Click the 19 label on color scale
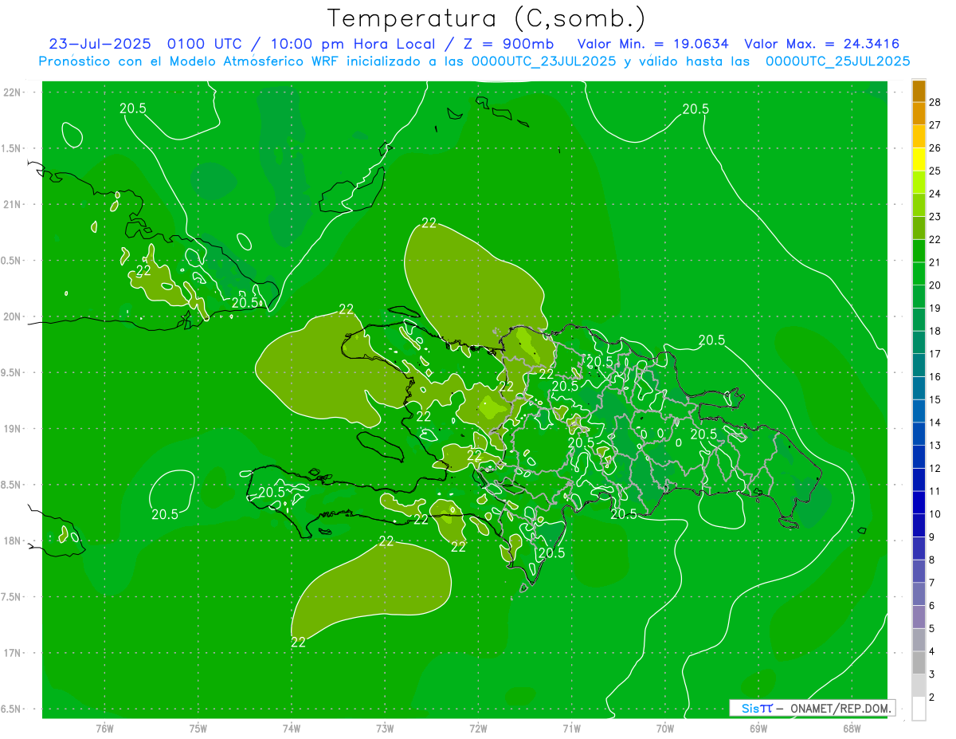 tap(935, 308)
